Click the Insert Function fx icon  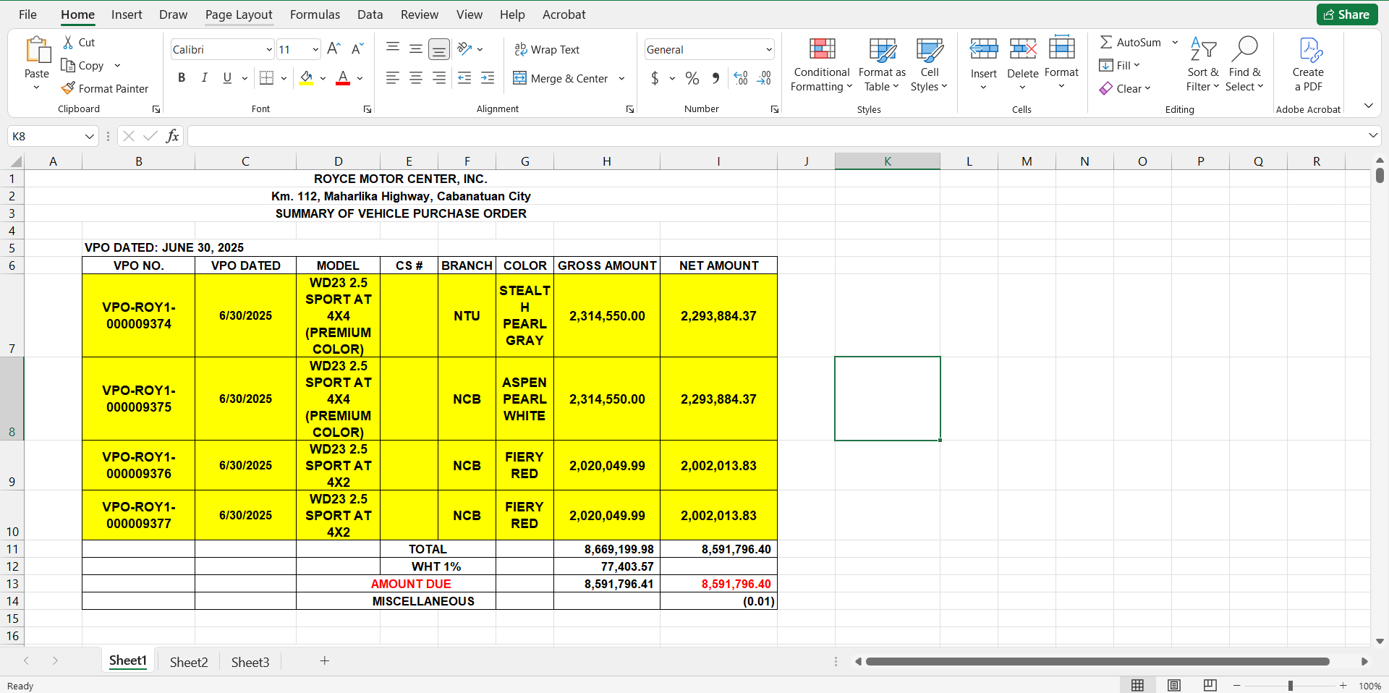click(x=172, y=136)
